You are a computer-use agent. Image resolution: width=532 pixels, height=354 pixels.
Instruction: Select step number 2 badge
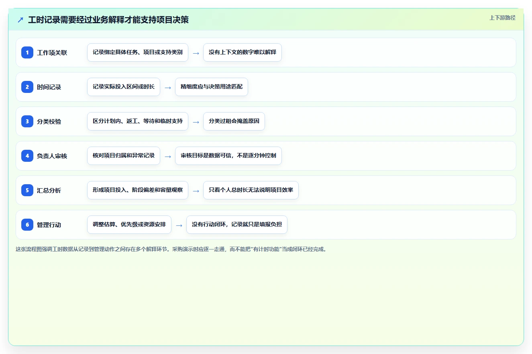pyautogui.click(x=27, y=86)
